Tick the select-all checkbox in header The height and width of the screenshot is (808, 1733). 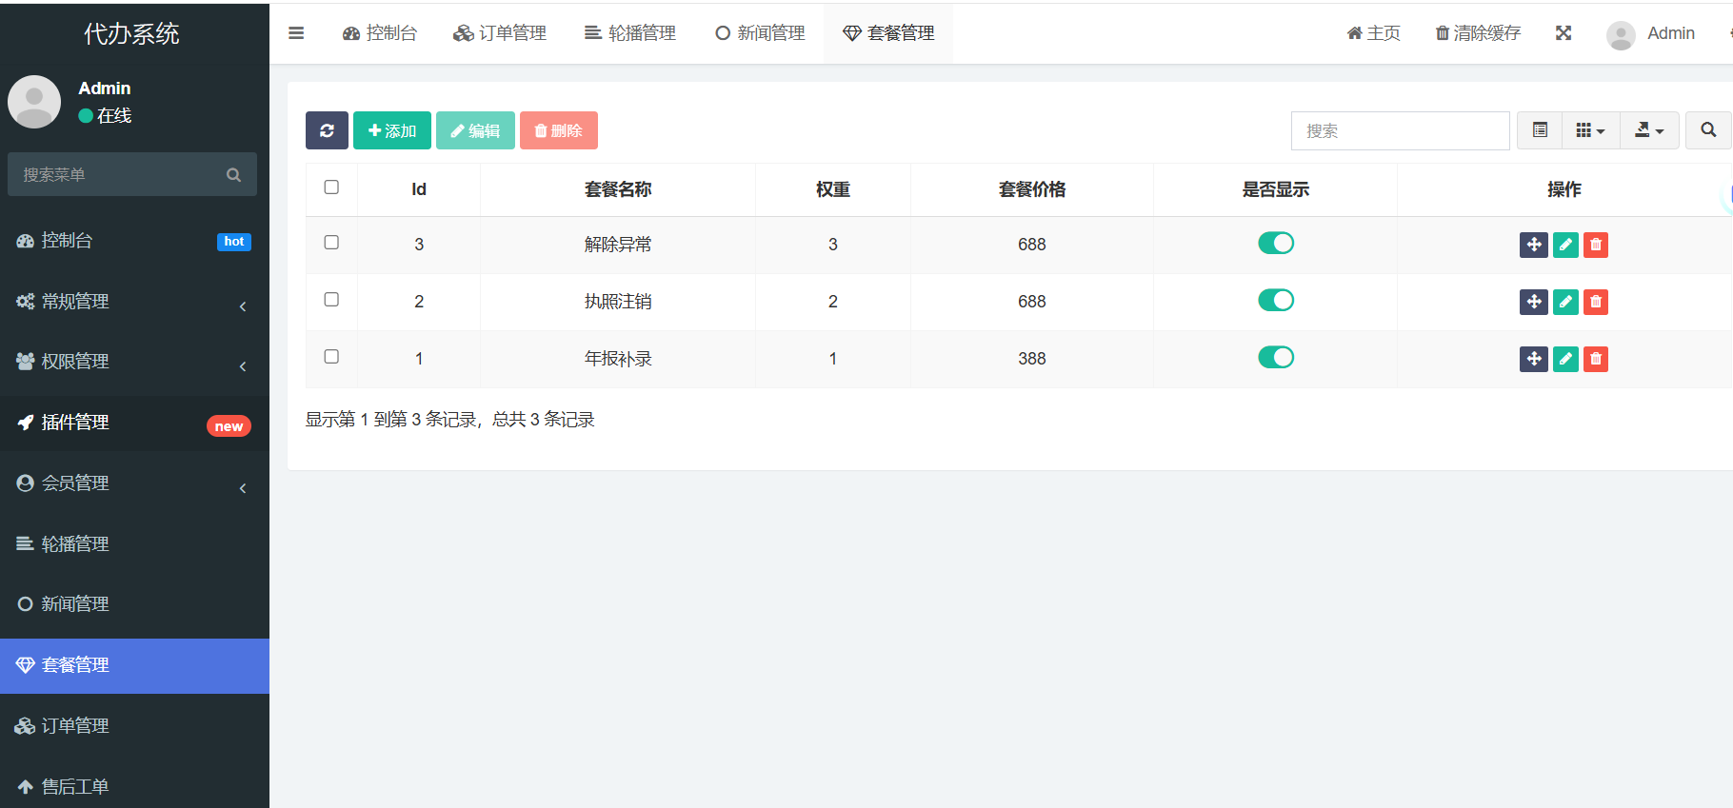(x=331, y=187)
